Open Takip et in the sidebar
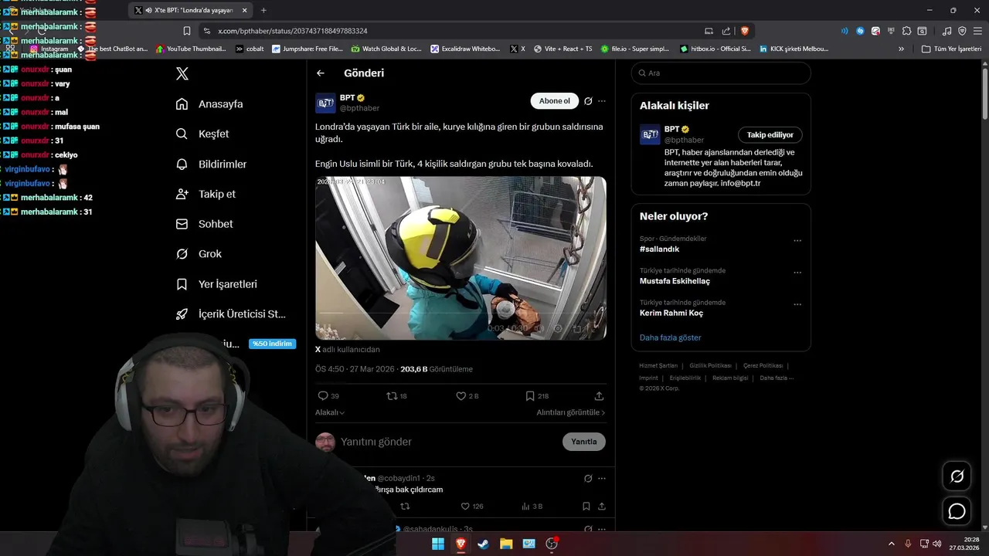989x556 pixels. (x=206, y=194)
